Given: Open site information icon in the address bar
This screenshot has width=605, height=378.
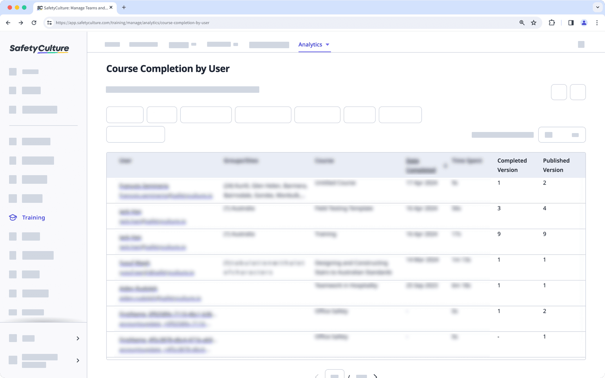Looking at the screenshot, I should 49,22.
